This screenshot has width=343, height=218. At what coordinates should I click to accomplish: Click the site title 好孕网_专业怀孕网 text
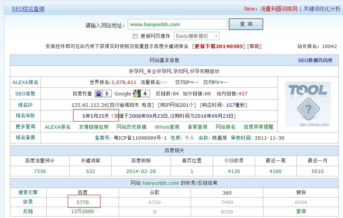150,71
